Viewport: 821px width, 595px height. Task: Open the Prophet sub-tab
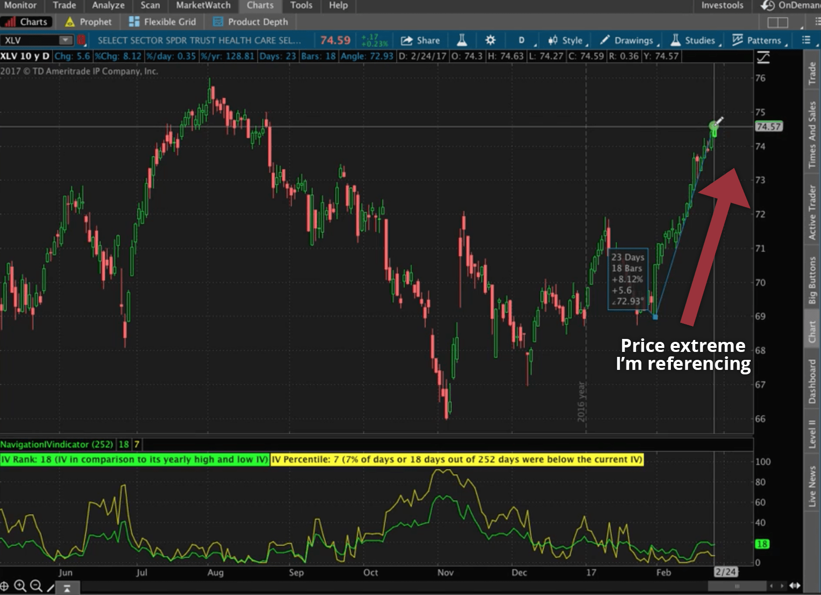click(89, 22)
